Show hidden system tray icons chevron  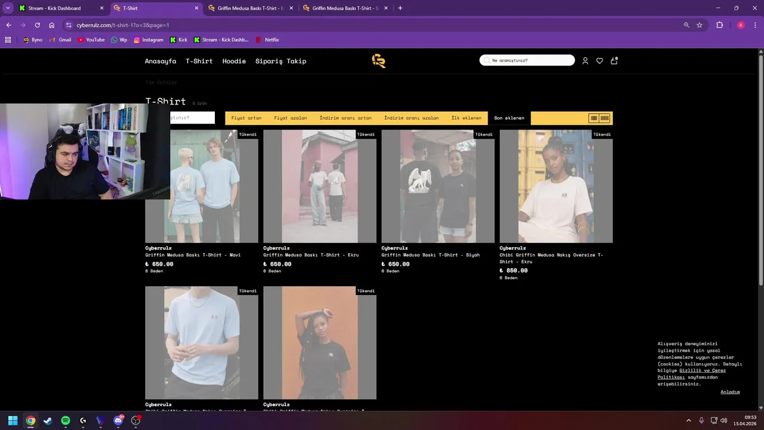689,420
